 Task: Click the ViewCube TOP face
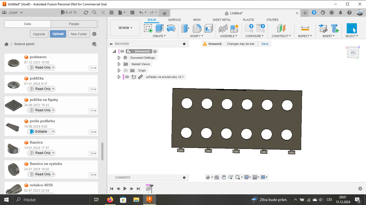[x=353, y=53]
